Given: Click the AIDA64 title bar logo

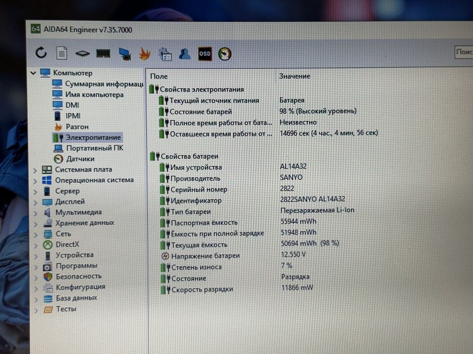Looking at the screenshot, I should (35, 29).
